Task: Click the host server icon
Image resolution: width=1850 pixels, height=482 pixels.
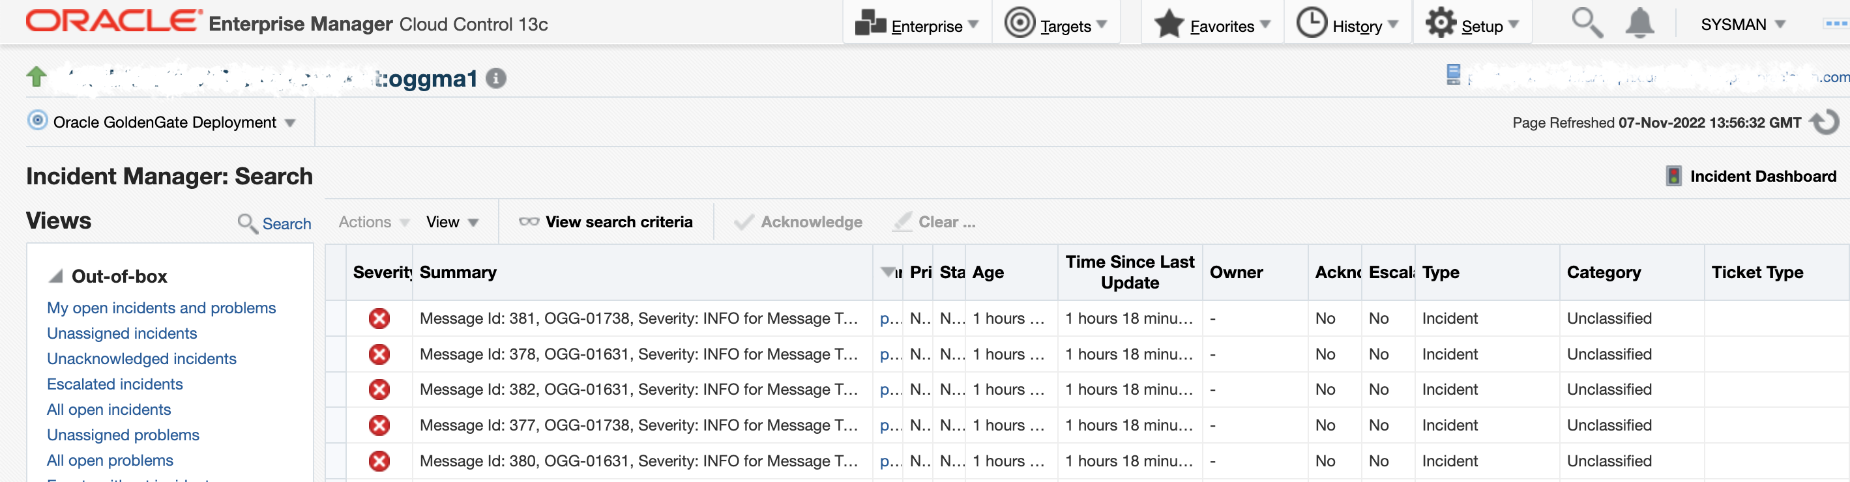Action: pyautogui.click(x=1453, y=75)
